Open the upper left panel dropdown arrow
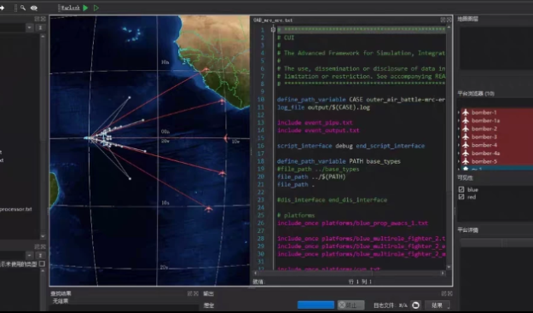Screen dimensions: 533x313 coord(30,27)
